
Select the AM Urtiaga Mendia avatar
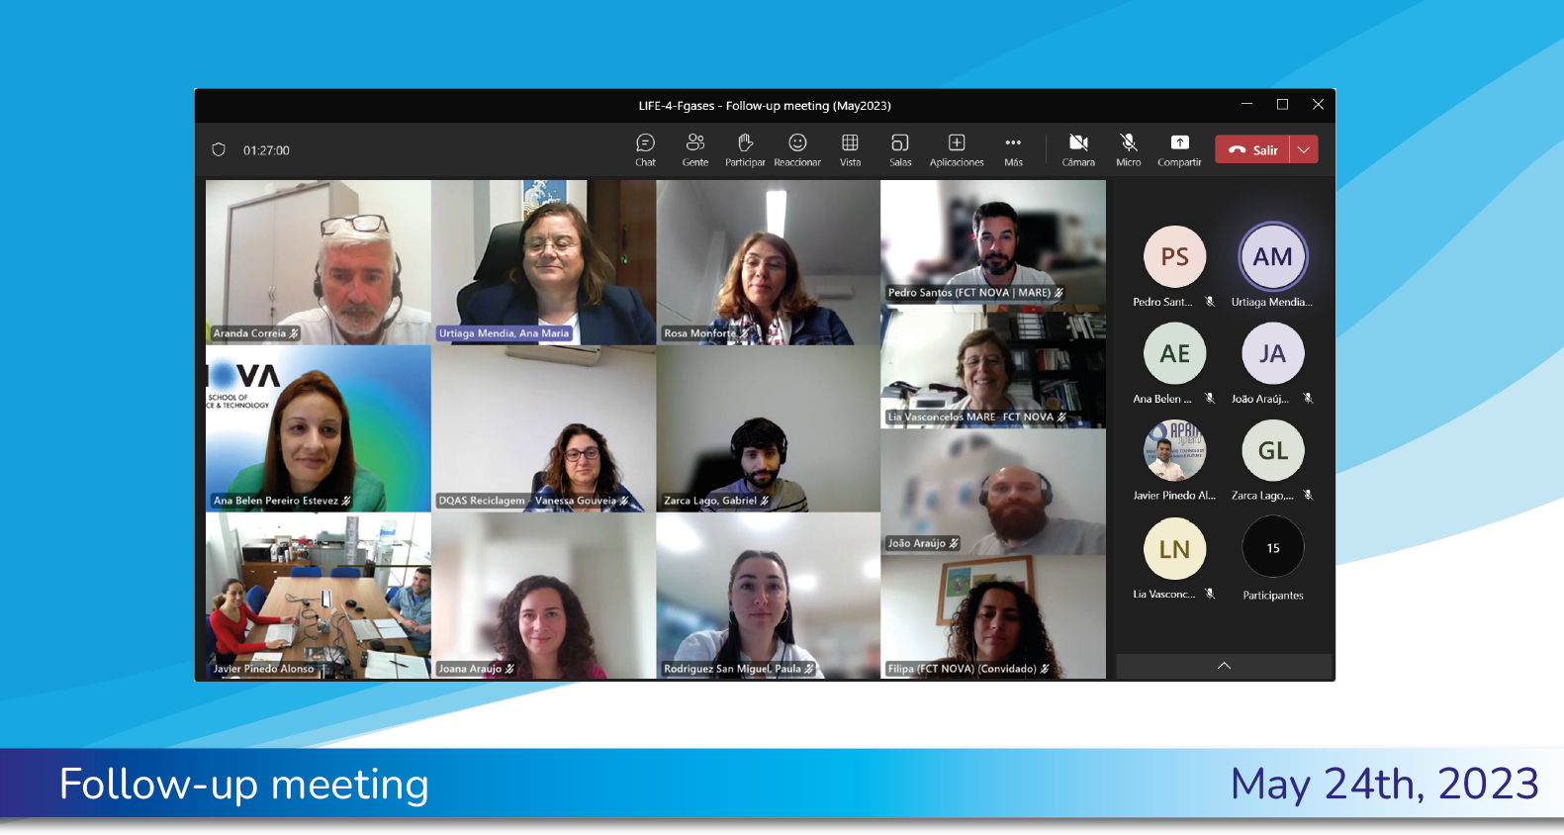[1272, 257]
